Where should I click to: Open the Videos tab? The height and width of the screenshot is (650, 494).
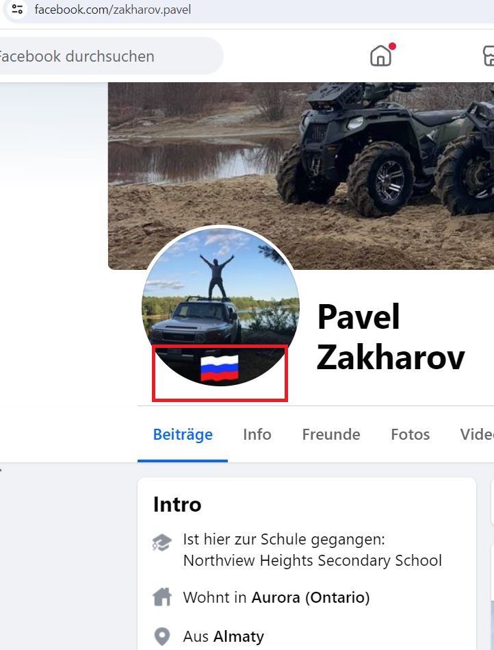pos(477,434)
